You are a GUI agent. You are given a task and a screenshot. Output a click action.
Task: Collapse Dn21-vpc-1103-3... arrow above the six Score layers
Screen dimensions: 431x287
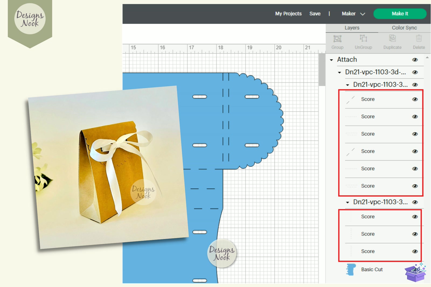pyautogui.click(x=347, y=85)
